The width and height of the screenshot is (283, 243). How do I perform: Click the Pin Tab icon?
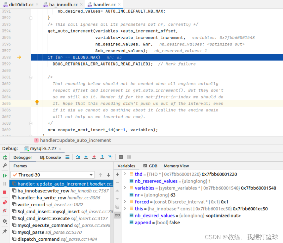click(5, 231)
